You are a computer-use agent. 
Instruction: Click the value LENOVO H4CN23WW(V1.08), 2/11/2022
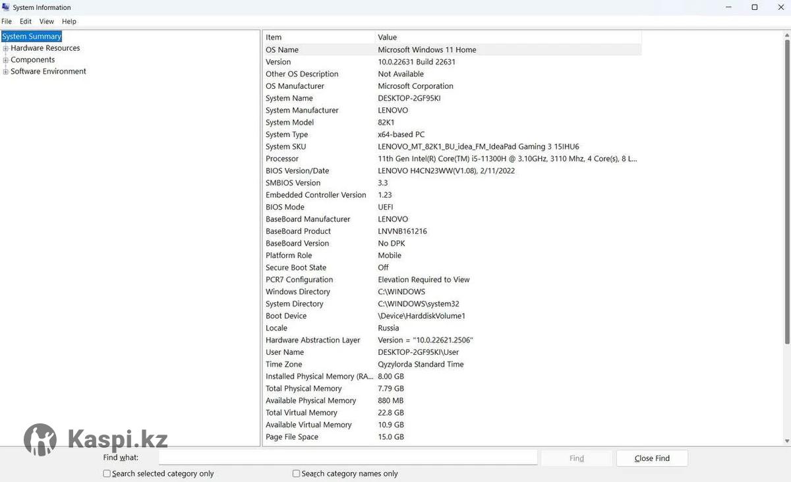(x=446, y=171)
